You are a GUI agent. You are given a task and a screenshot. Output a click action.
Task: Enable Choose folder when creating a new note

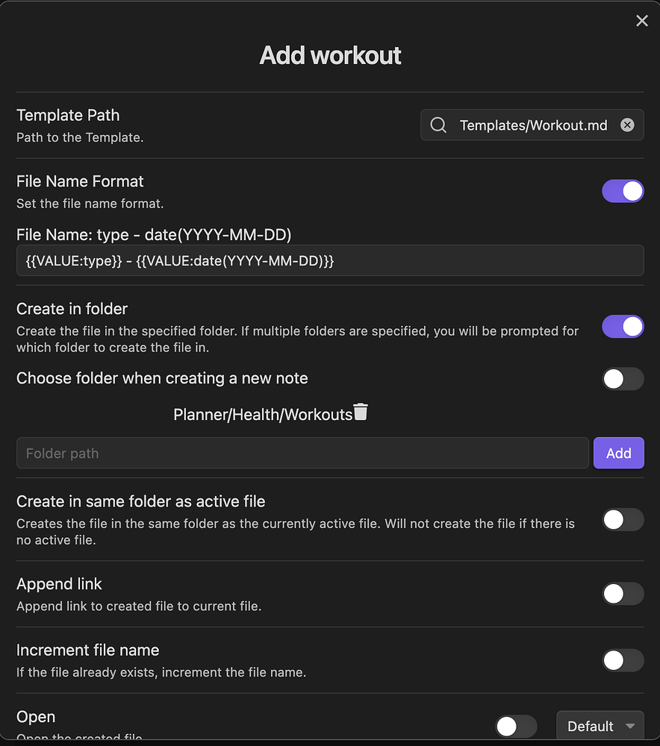click(x=623, y=379)
